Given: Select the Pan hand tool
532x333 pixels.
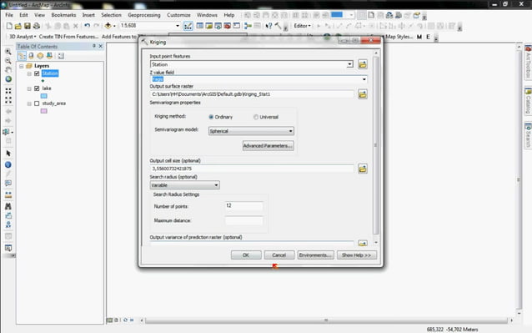Looking at the screenshot, I should tap(8, 70).
